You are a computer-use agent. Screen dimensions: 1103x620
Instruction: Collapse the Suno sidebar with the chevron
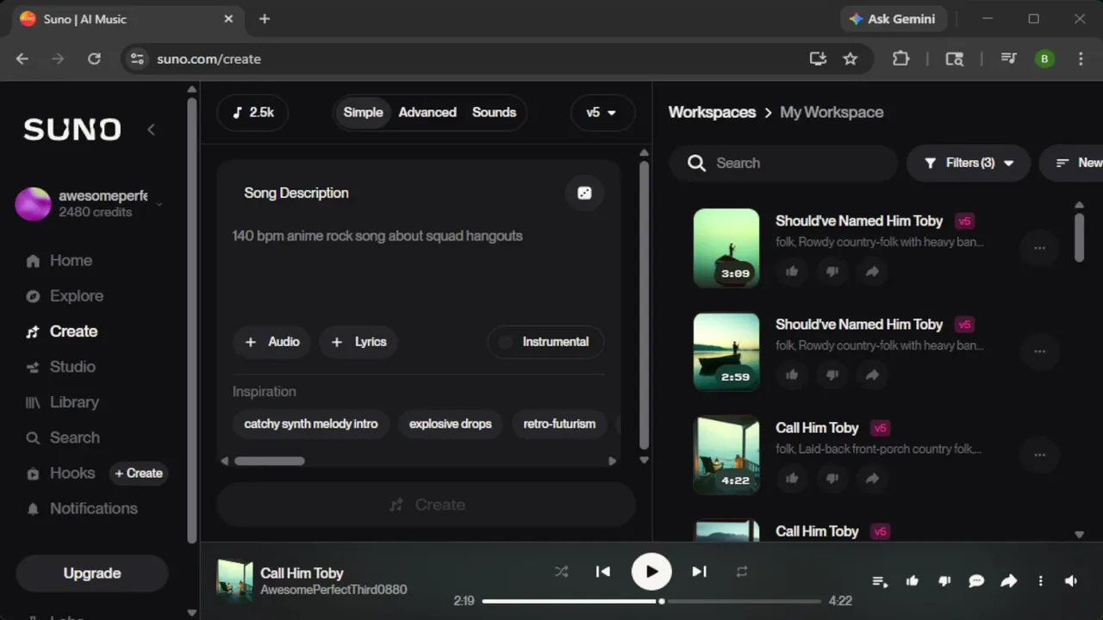tap(151, 129)
